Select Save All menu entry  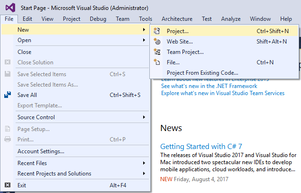click(75, 95)
